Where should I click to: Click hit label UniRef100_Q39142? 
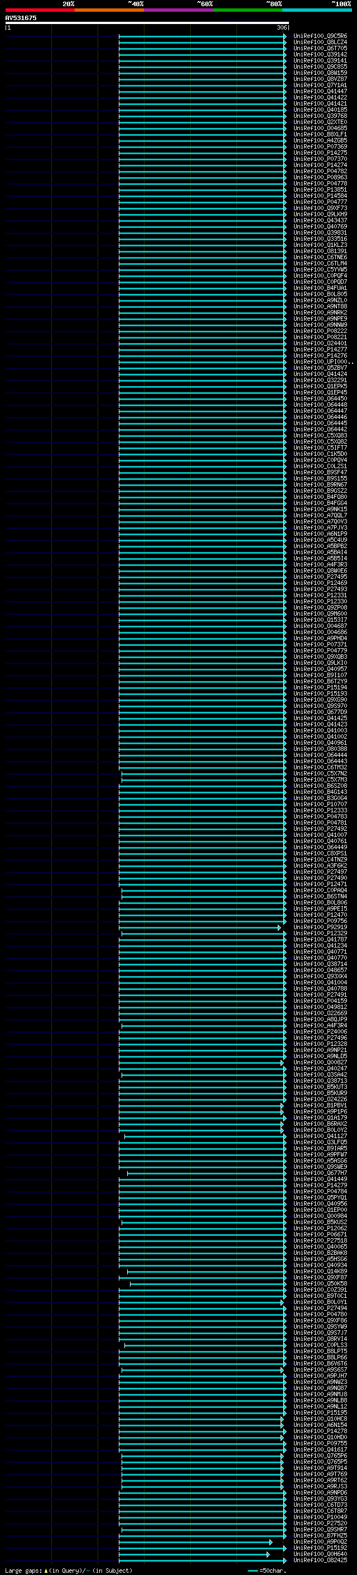coord(320,54)
